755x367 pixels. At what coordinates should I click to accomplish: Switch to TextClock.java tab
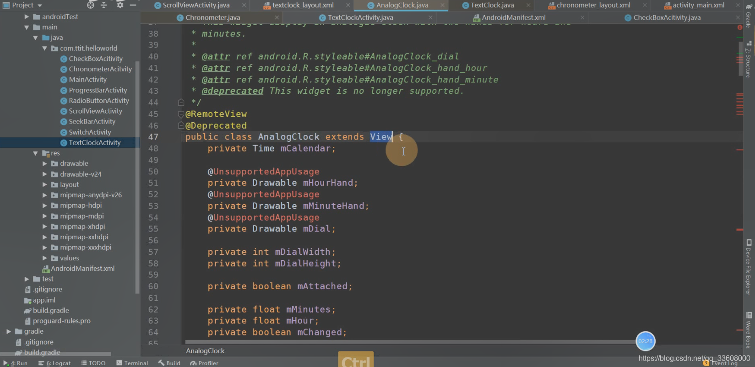pyautogui.click(x=492, y=5)
